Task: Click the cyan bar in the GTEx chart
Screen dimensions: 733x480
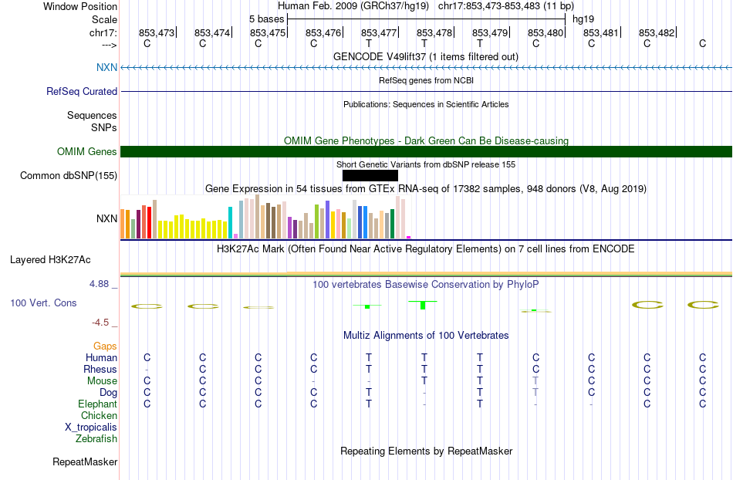Action: 230,222
